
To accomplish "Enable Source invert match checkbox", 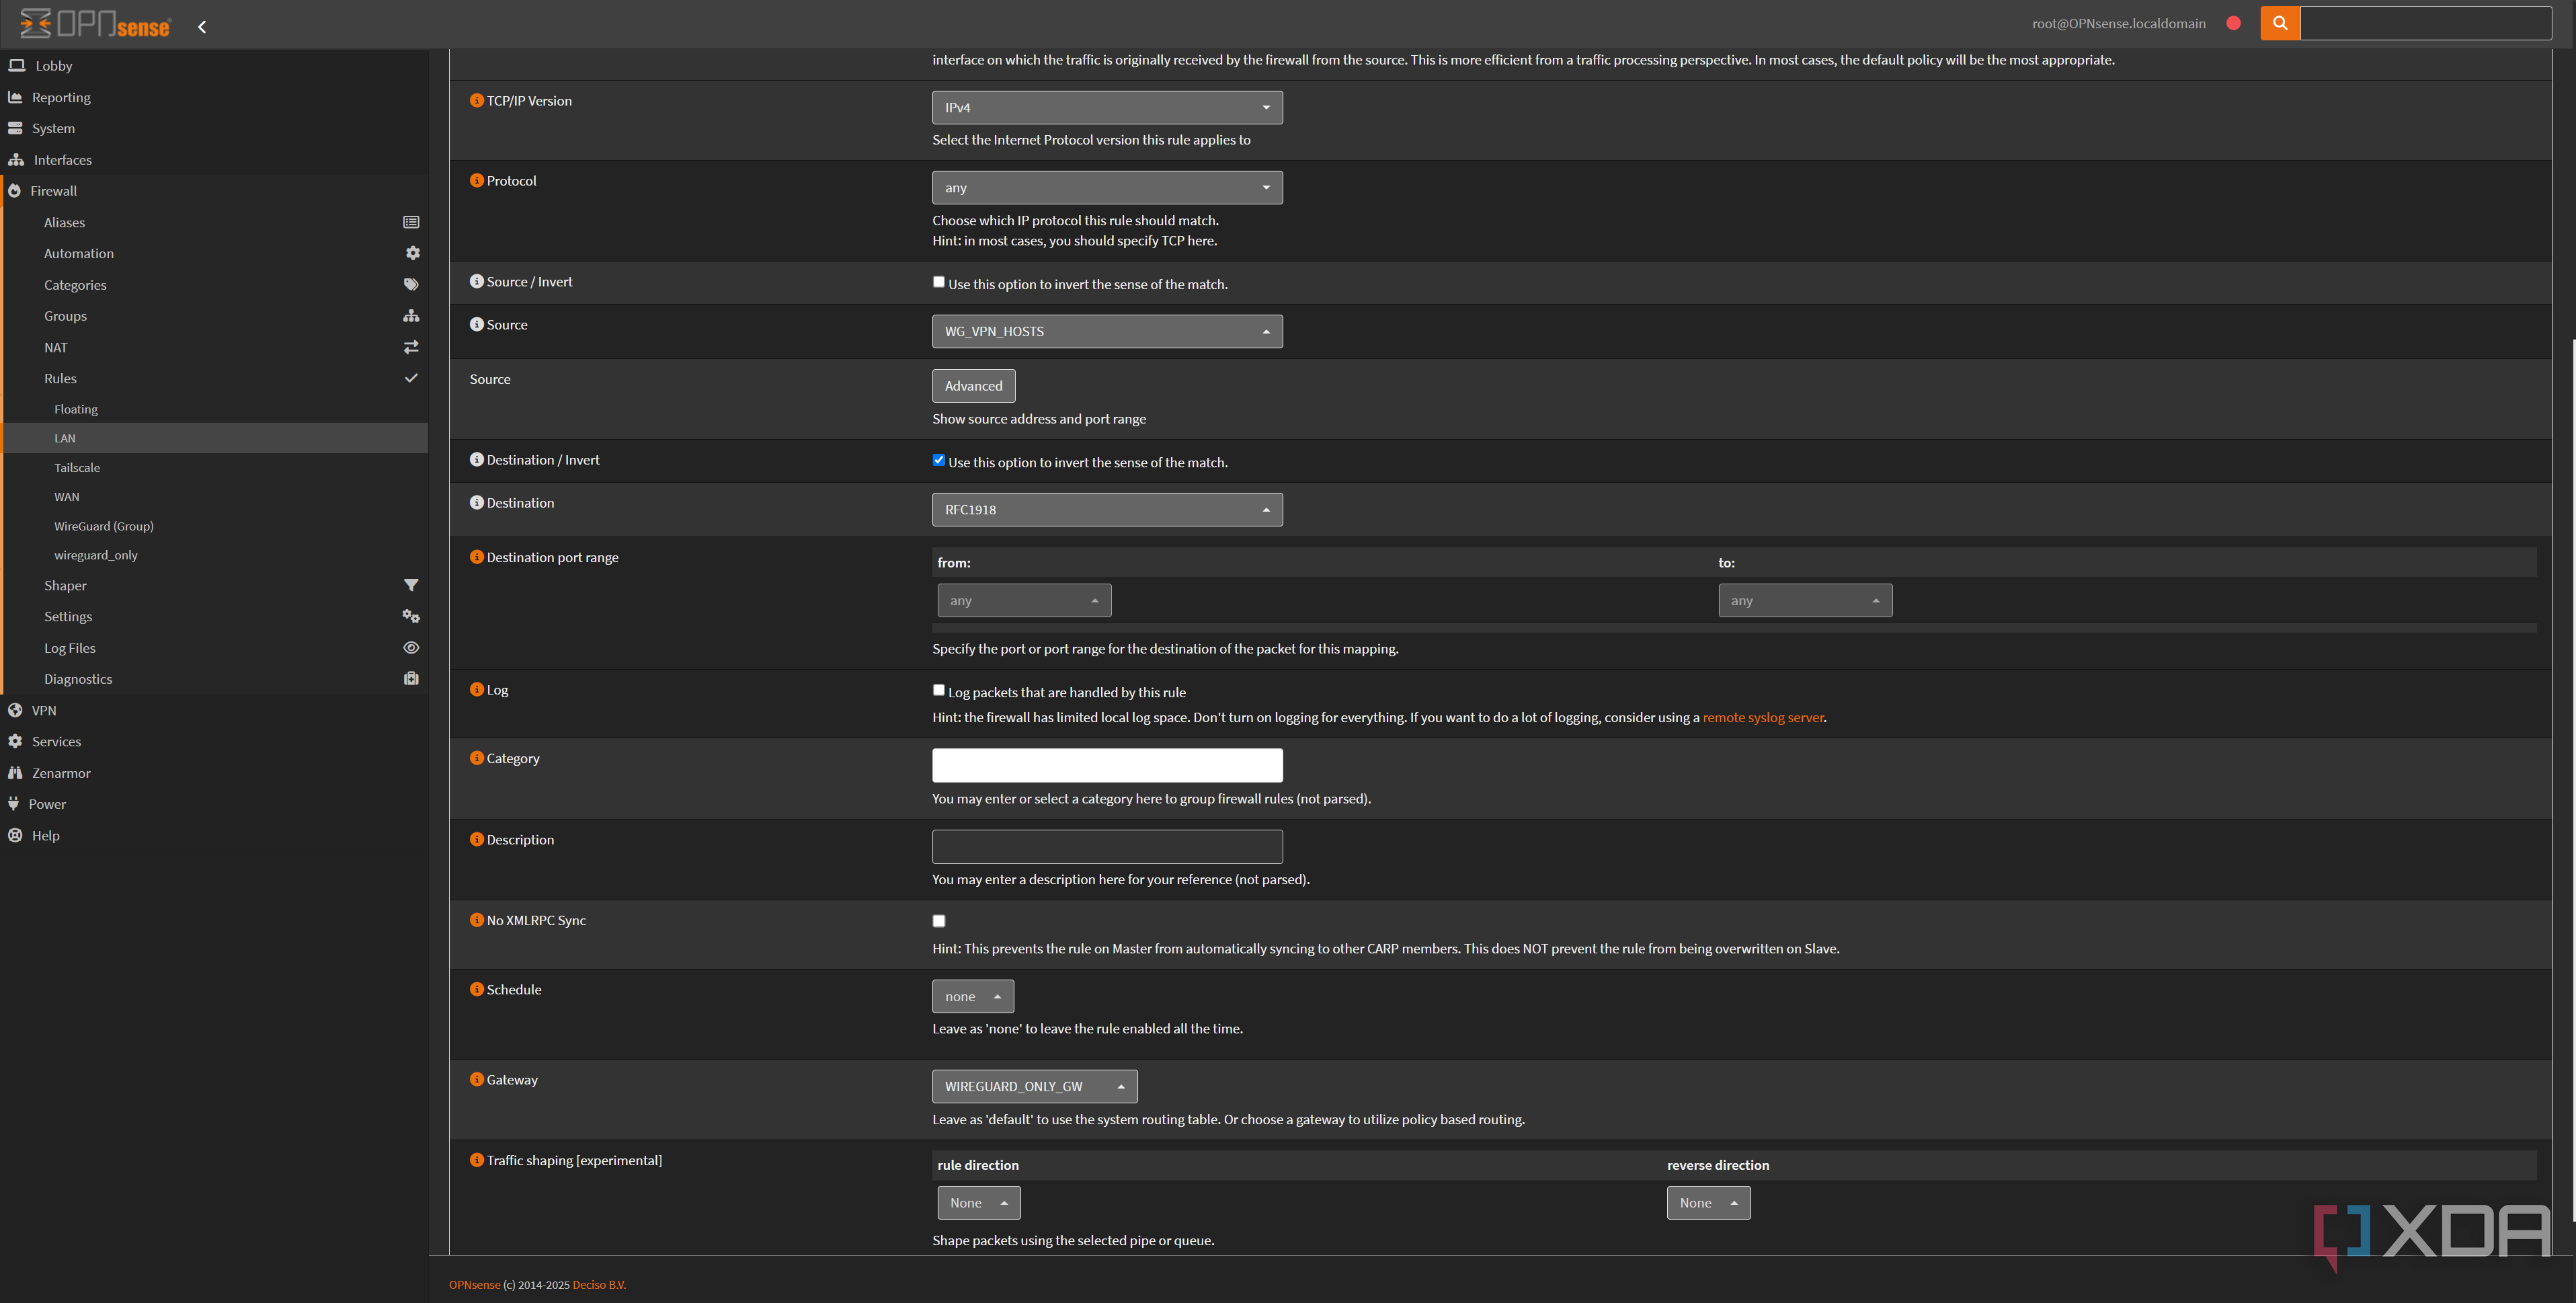I will pos(939,282).
